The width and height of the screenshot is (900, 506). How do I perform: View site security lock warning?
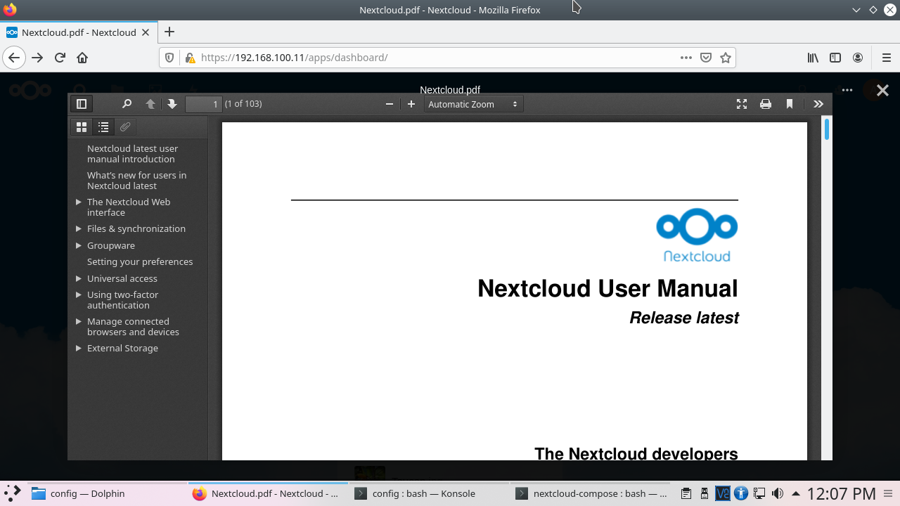(x=189, y=58)
